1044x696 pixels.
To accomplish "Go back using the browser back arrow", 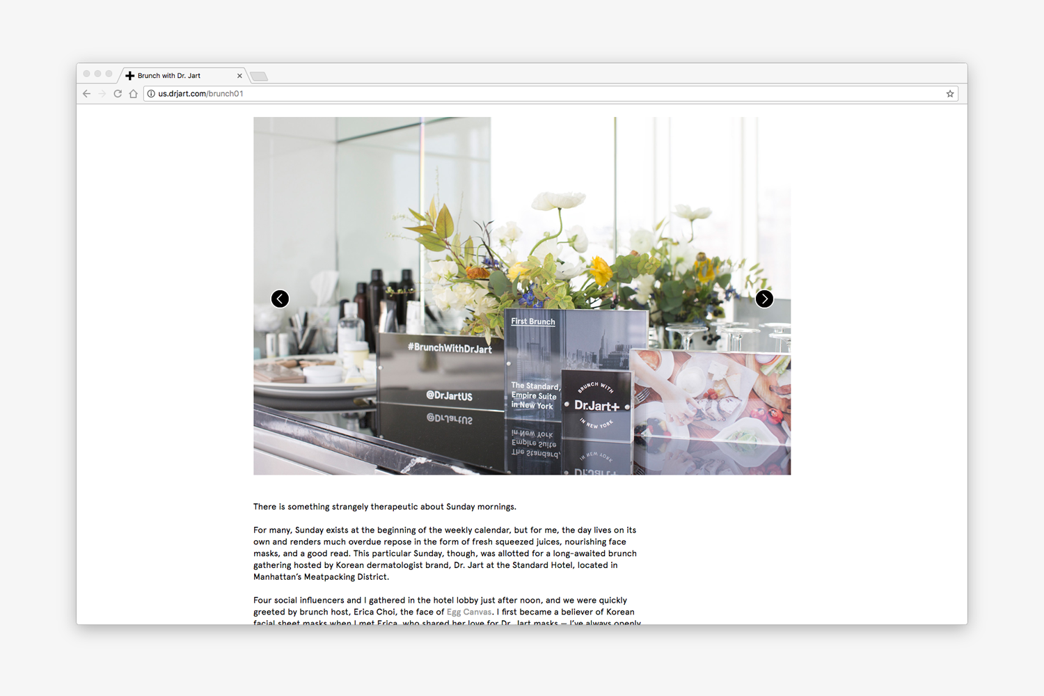I will (x=86, y=94).
